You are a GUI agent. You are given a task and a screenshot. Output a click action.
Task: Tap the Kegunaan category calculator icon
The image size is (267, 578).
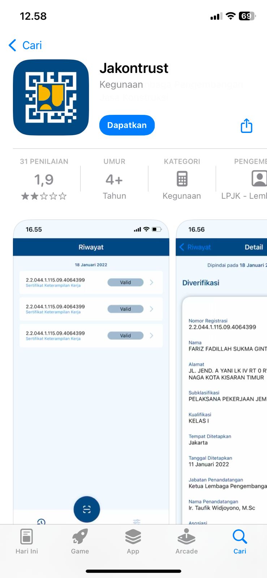[182, 179]
